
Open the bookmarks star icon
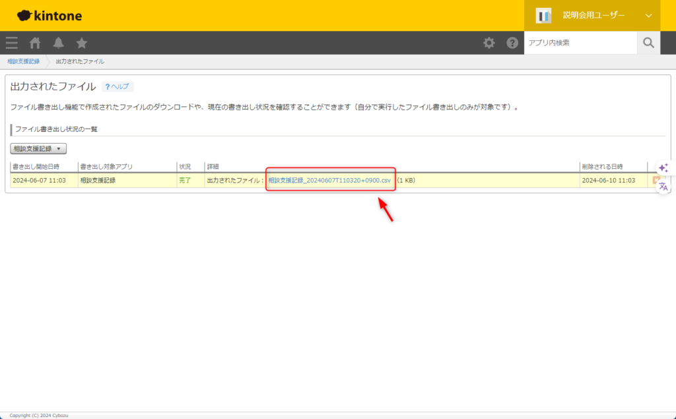point(82,43)
